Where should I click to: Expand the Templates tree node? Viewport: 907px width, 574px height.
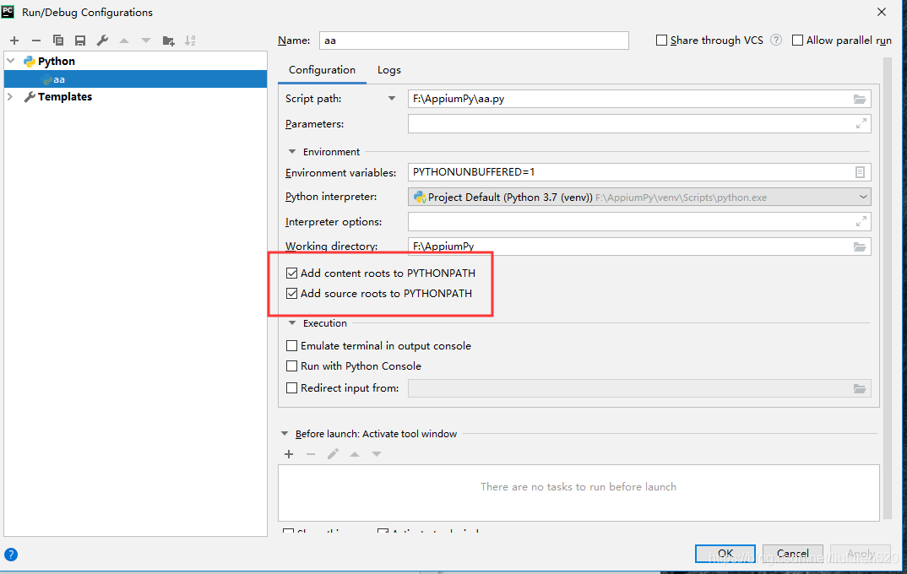(12, 96)
